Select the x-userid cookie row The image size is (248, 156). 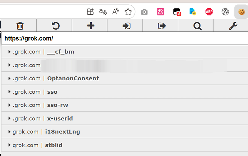pyautogui.click(x=125, y=118)
